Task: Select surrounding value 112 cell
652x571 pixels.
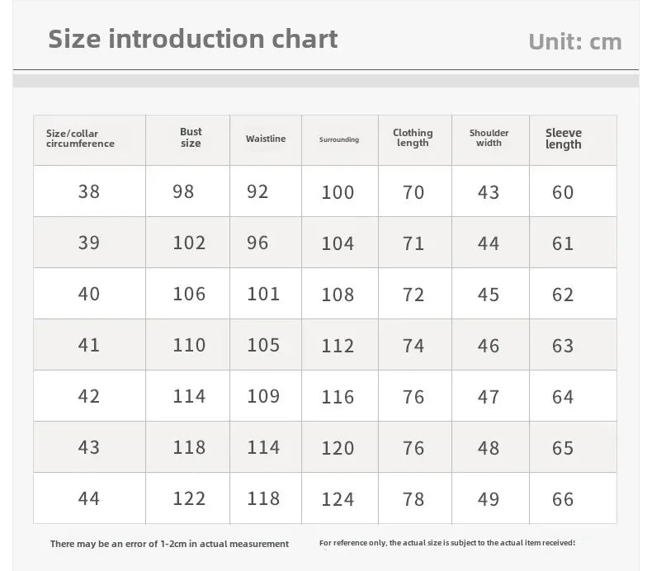Action: coord(340,345)
